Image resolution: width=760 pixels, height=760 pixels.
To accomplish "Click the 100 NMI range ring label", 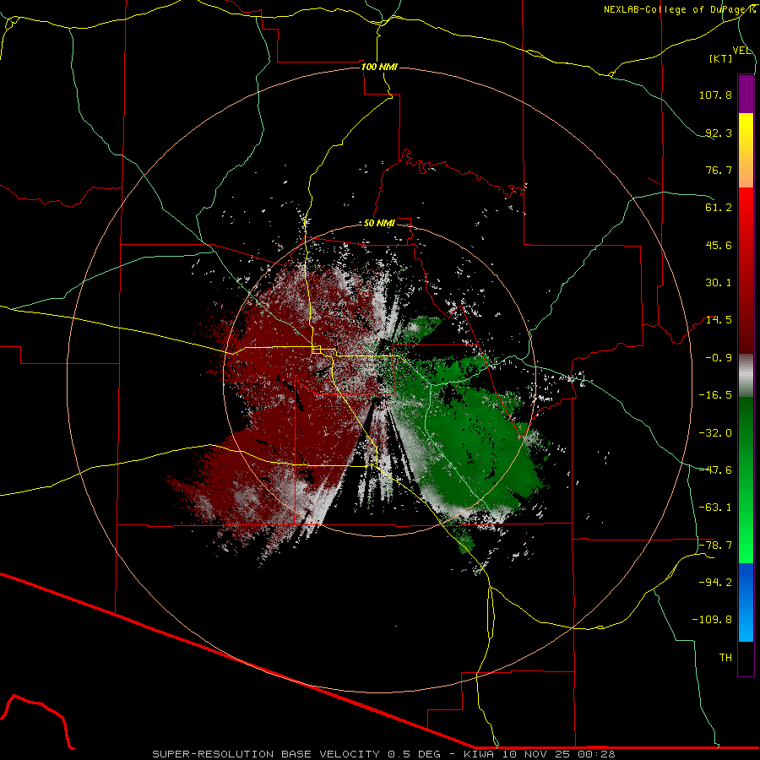I will 379,67.
